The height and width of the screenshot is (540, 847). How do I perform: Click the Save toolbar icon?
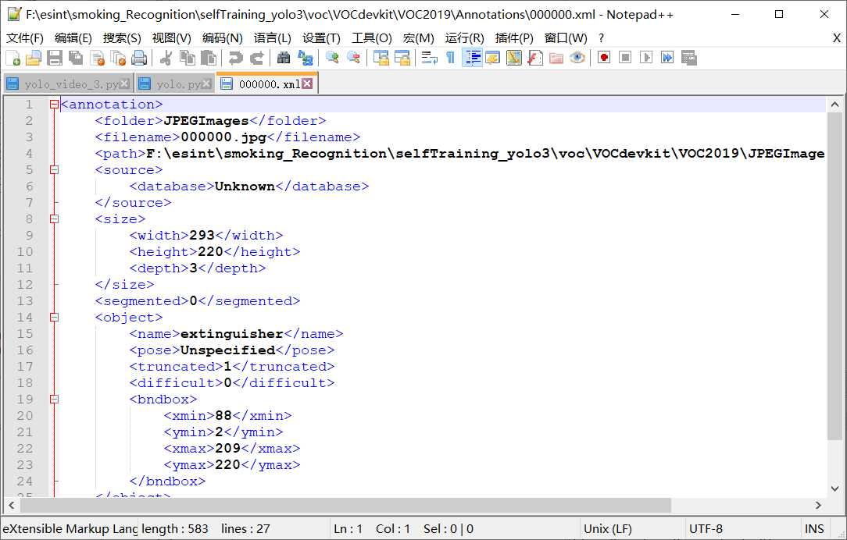tap(55, 58)
